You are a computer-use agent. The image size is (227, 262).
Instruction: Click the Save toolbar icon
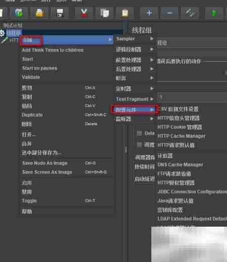(60, 13)
